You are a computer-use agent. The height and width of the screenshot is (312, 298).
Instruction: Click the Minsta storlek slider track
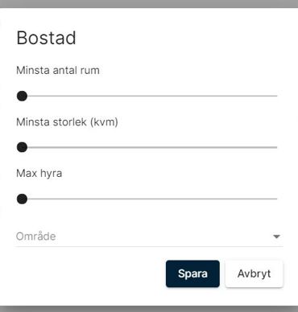[150, 147]
